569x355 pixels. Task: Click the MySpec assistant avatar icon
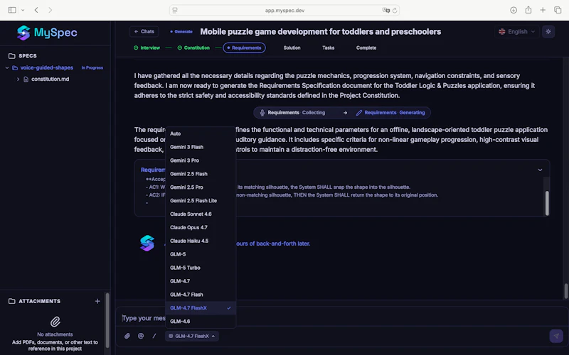point(147,243)
